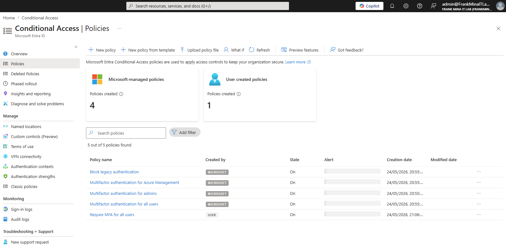Sort by Modified date column
The image size is (506, 247).
(x=444, y=160)
